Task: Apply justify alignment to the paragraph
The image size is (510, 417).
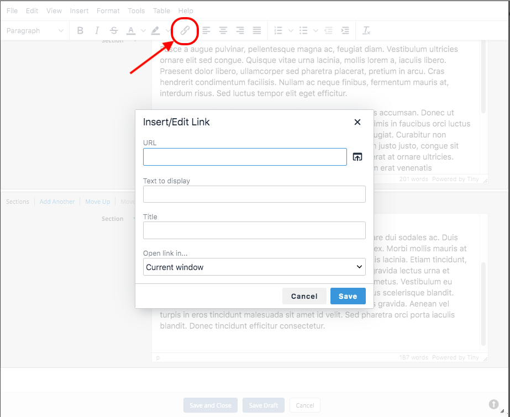Action: [256, 30]
